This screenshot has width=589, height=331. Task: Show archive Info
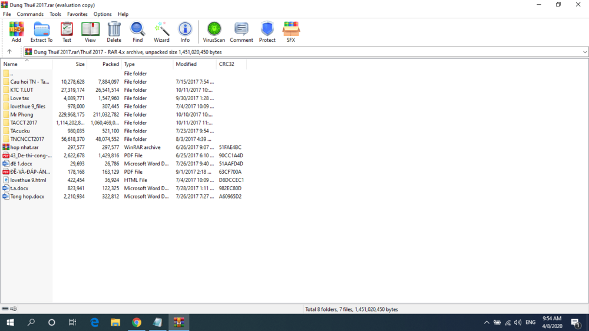(185, 32)
